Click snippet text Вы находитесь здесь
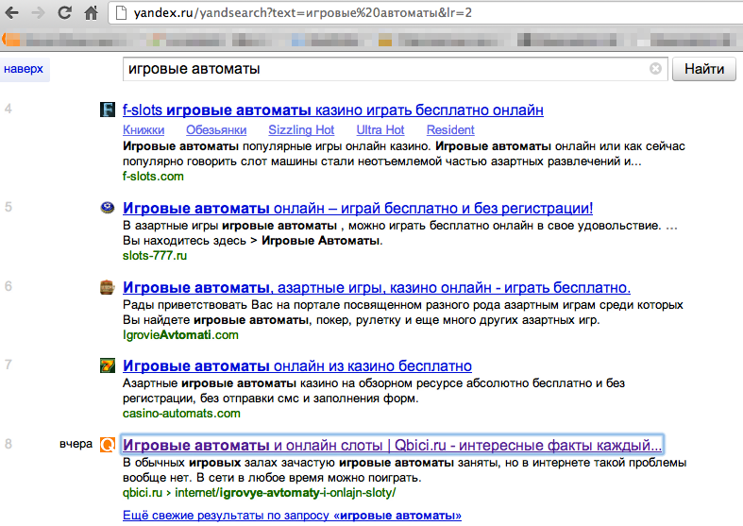This screenshot has width=743, height=526. click(x=184, y=240)
